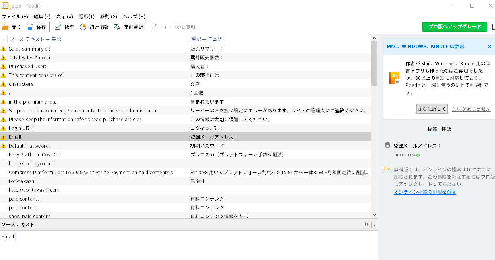Click コードから更新 update from code
The height and width of the screenshot is (260, 495).
[173, 27]
